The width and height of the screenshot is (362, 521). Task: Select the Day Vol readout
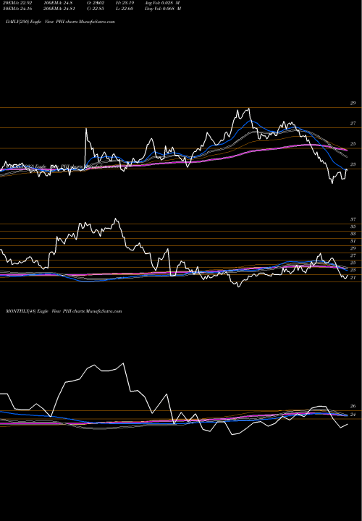pos(163,9)
